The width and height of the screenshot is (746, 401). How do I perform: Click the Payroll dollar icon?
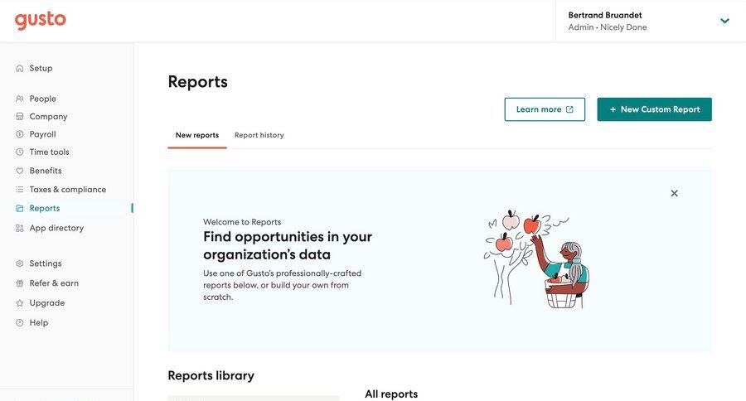pyautogui.click(x=20, y=134)
